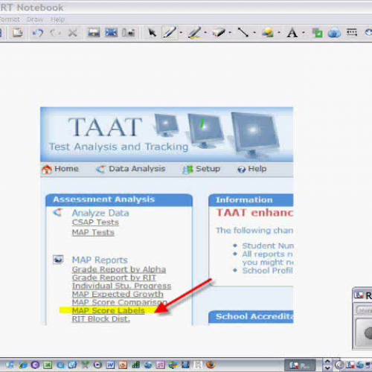Select the Text tool A icon

[292, 33]
